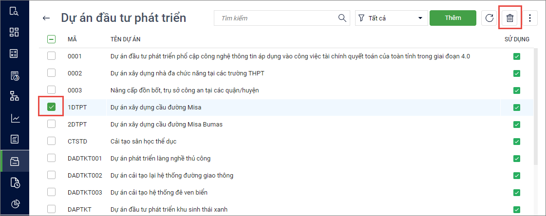
Task: Open the project row DADTKT002
Action: (172, 175)
